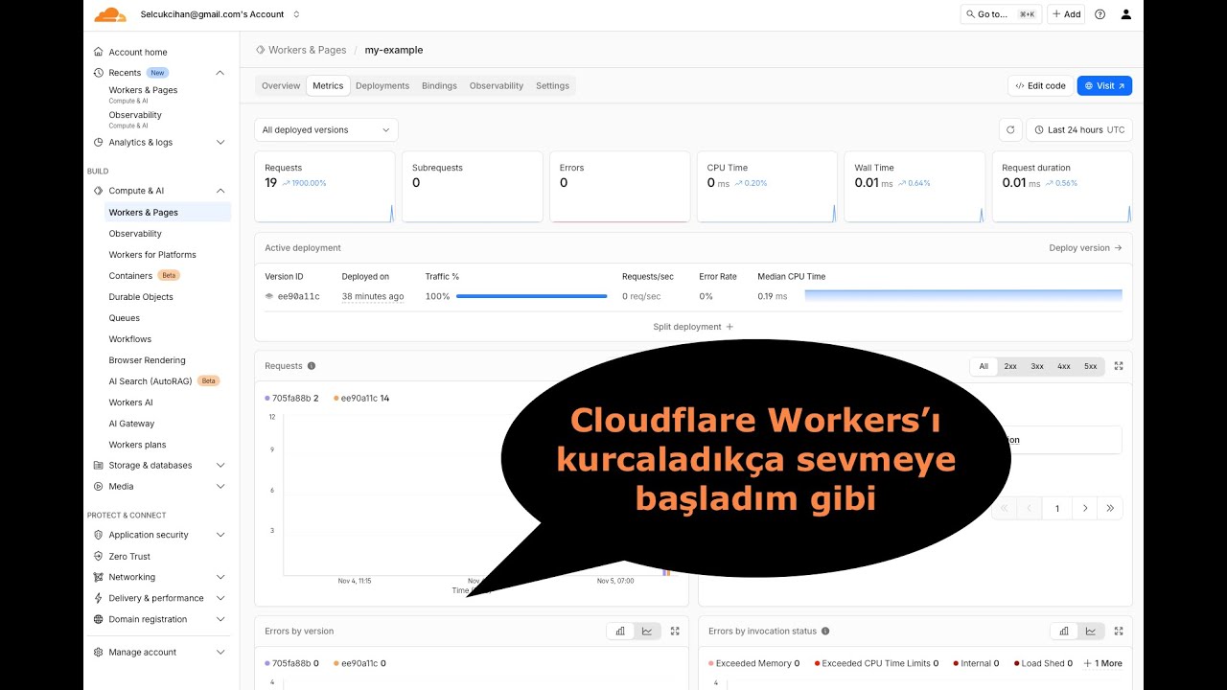Filter requests by 5xx status
This screenshot has width=1227, height=690.
tap(1091, 366)
